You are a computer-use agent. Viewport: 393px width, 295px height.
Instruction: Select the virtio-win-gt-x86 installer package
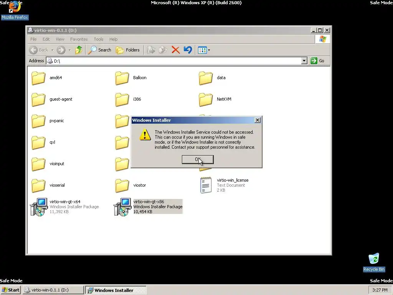[148, 207]
